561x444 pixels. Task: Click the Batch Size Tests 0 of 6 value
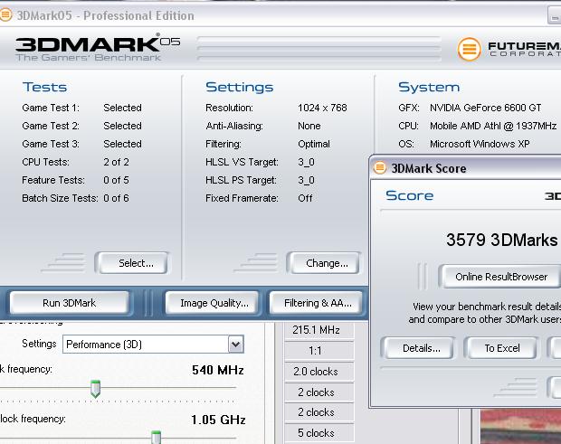[116, 198]
